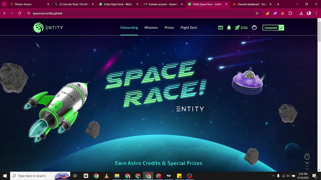Reload the page

[x=20, y=13]
